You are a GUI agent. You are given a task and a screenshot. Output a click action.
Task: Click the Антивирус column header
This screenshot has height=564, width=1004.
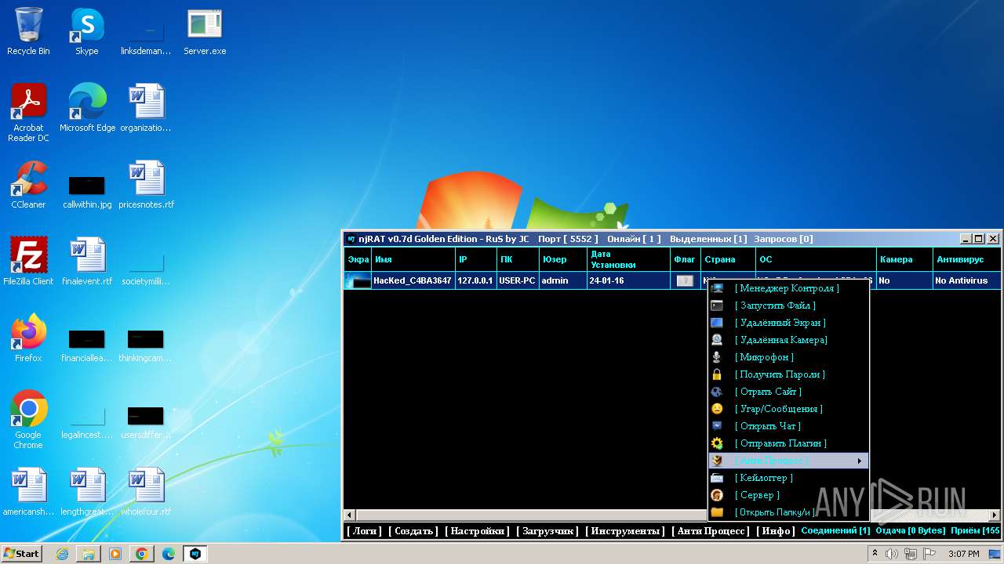click(x=966, y=259)
